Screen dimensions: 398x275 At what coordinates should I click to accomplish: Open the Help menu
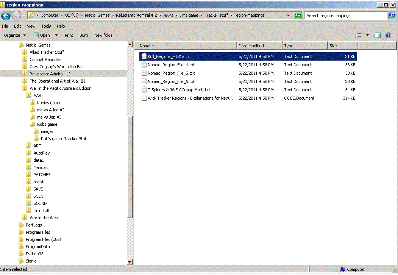pyautogui.click(x=61, y=26)
